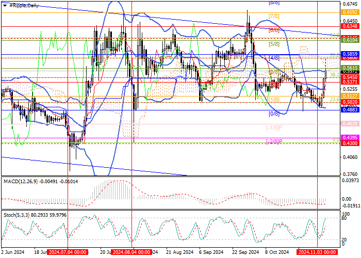361x258 pixels.
Task: Click the 0.3760 axis value
Action: [350, 174]
